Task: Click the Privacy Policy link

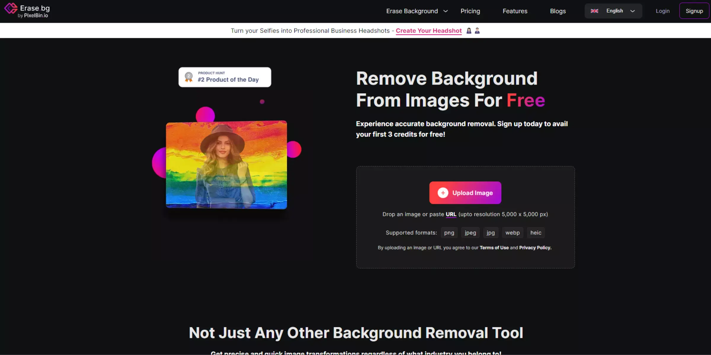Action: coord(535,248)
